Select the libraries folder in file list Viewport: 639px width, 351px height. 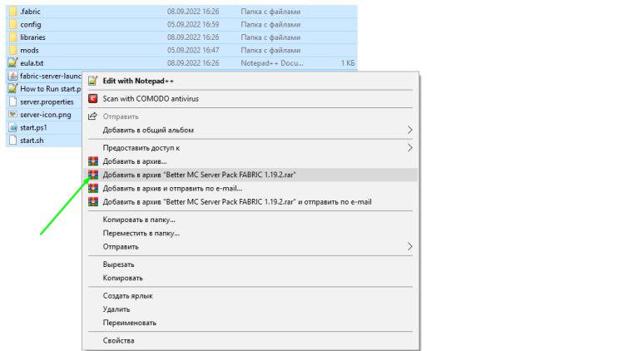pyautogui.click(x=32, y=37)
